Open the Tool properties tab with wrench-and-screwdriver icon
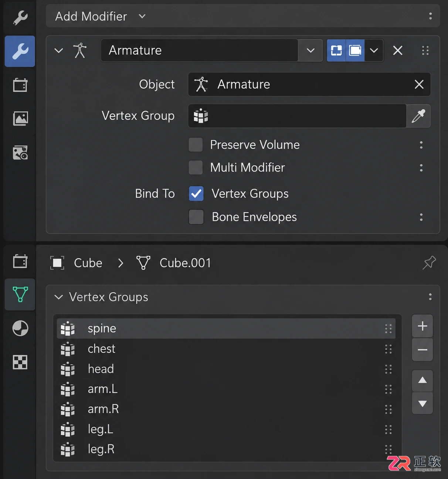 click(x=20, y=17)
